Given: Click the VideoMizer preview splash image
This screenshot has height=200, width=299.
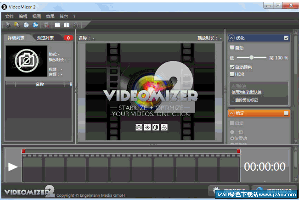Looking at the screenshot, I should click(x=150, y=92).
